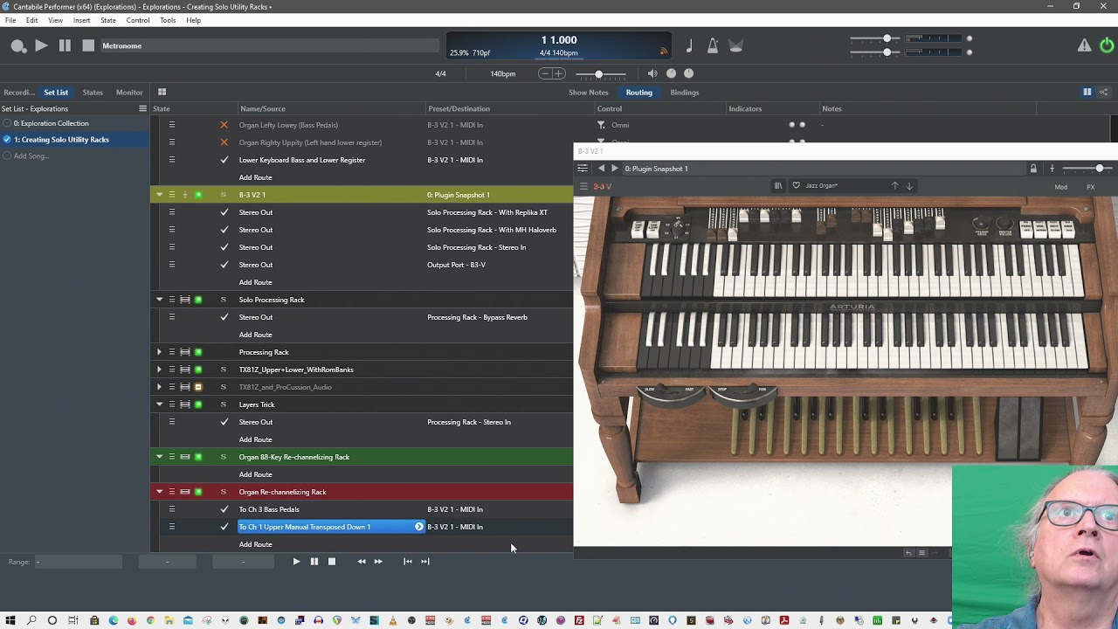The height and width of the screenshot is (629, 1118).
Task: Disable the Lower Keyboard Bass and Lower Register route
Action: [224, 160]
